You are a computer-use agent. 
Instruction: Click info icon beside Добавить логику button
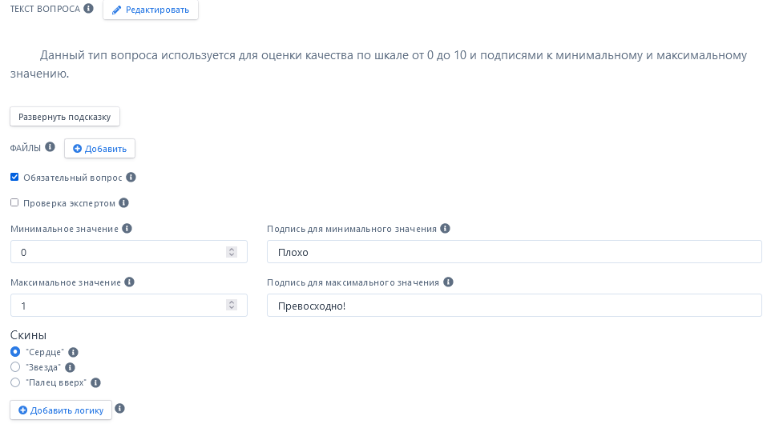pos(120,409)
